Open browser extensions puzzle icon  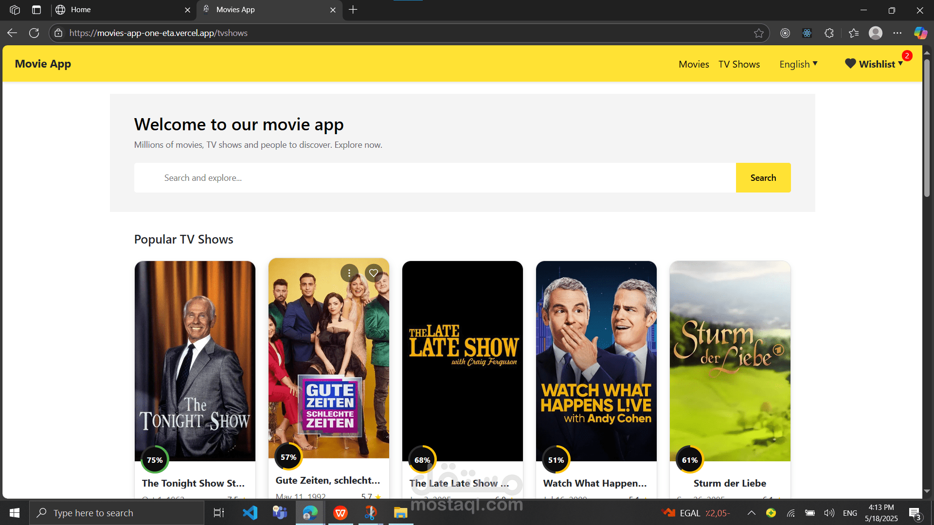click(x=829, y=33)
